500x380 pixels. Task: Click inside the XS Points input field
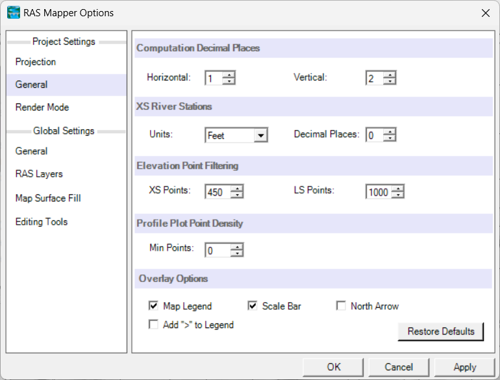coord(218,192)
